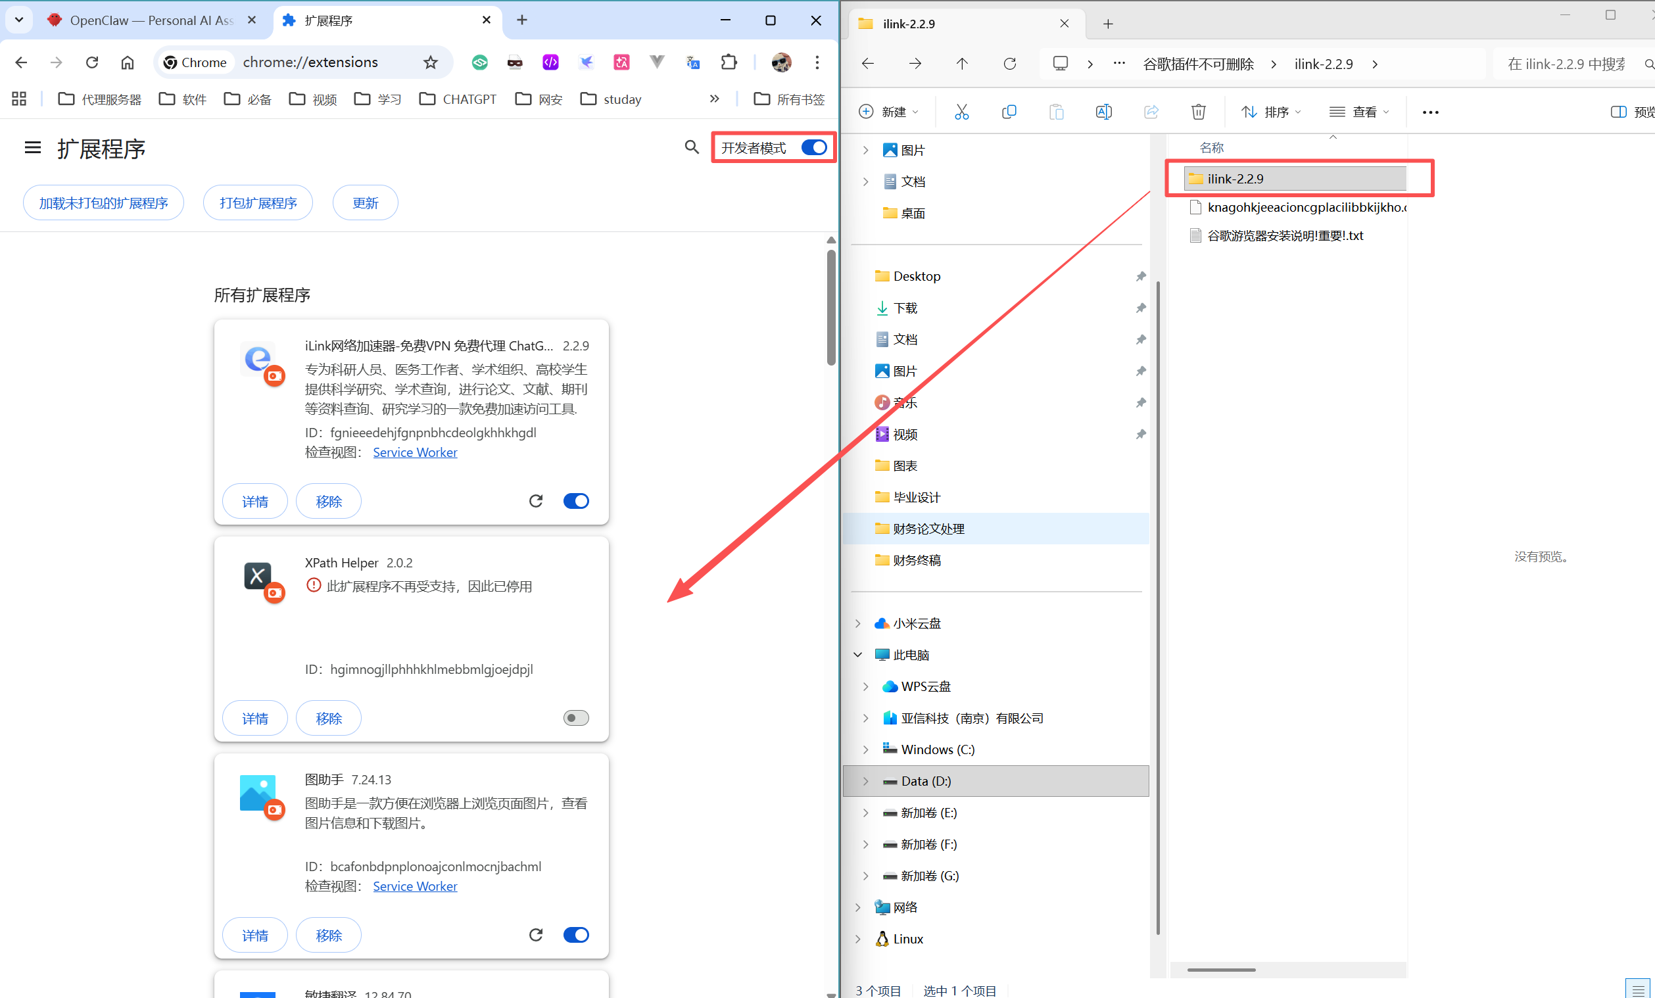Viewport: 1655px width, 998px height.
Task: Collapse the 此电脑 tree node
Action: coord(857,655)
